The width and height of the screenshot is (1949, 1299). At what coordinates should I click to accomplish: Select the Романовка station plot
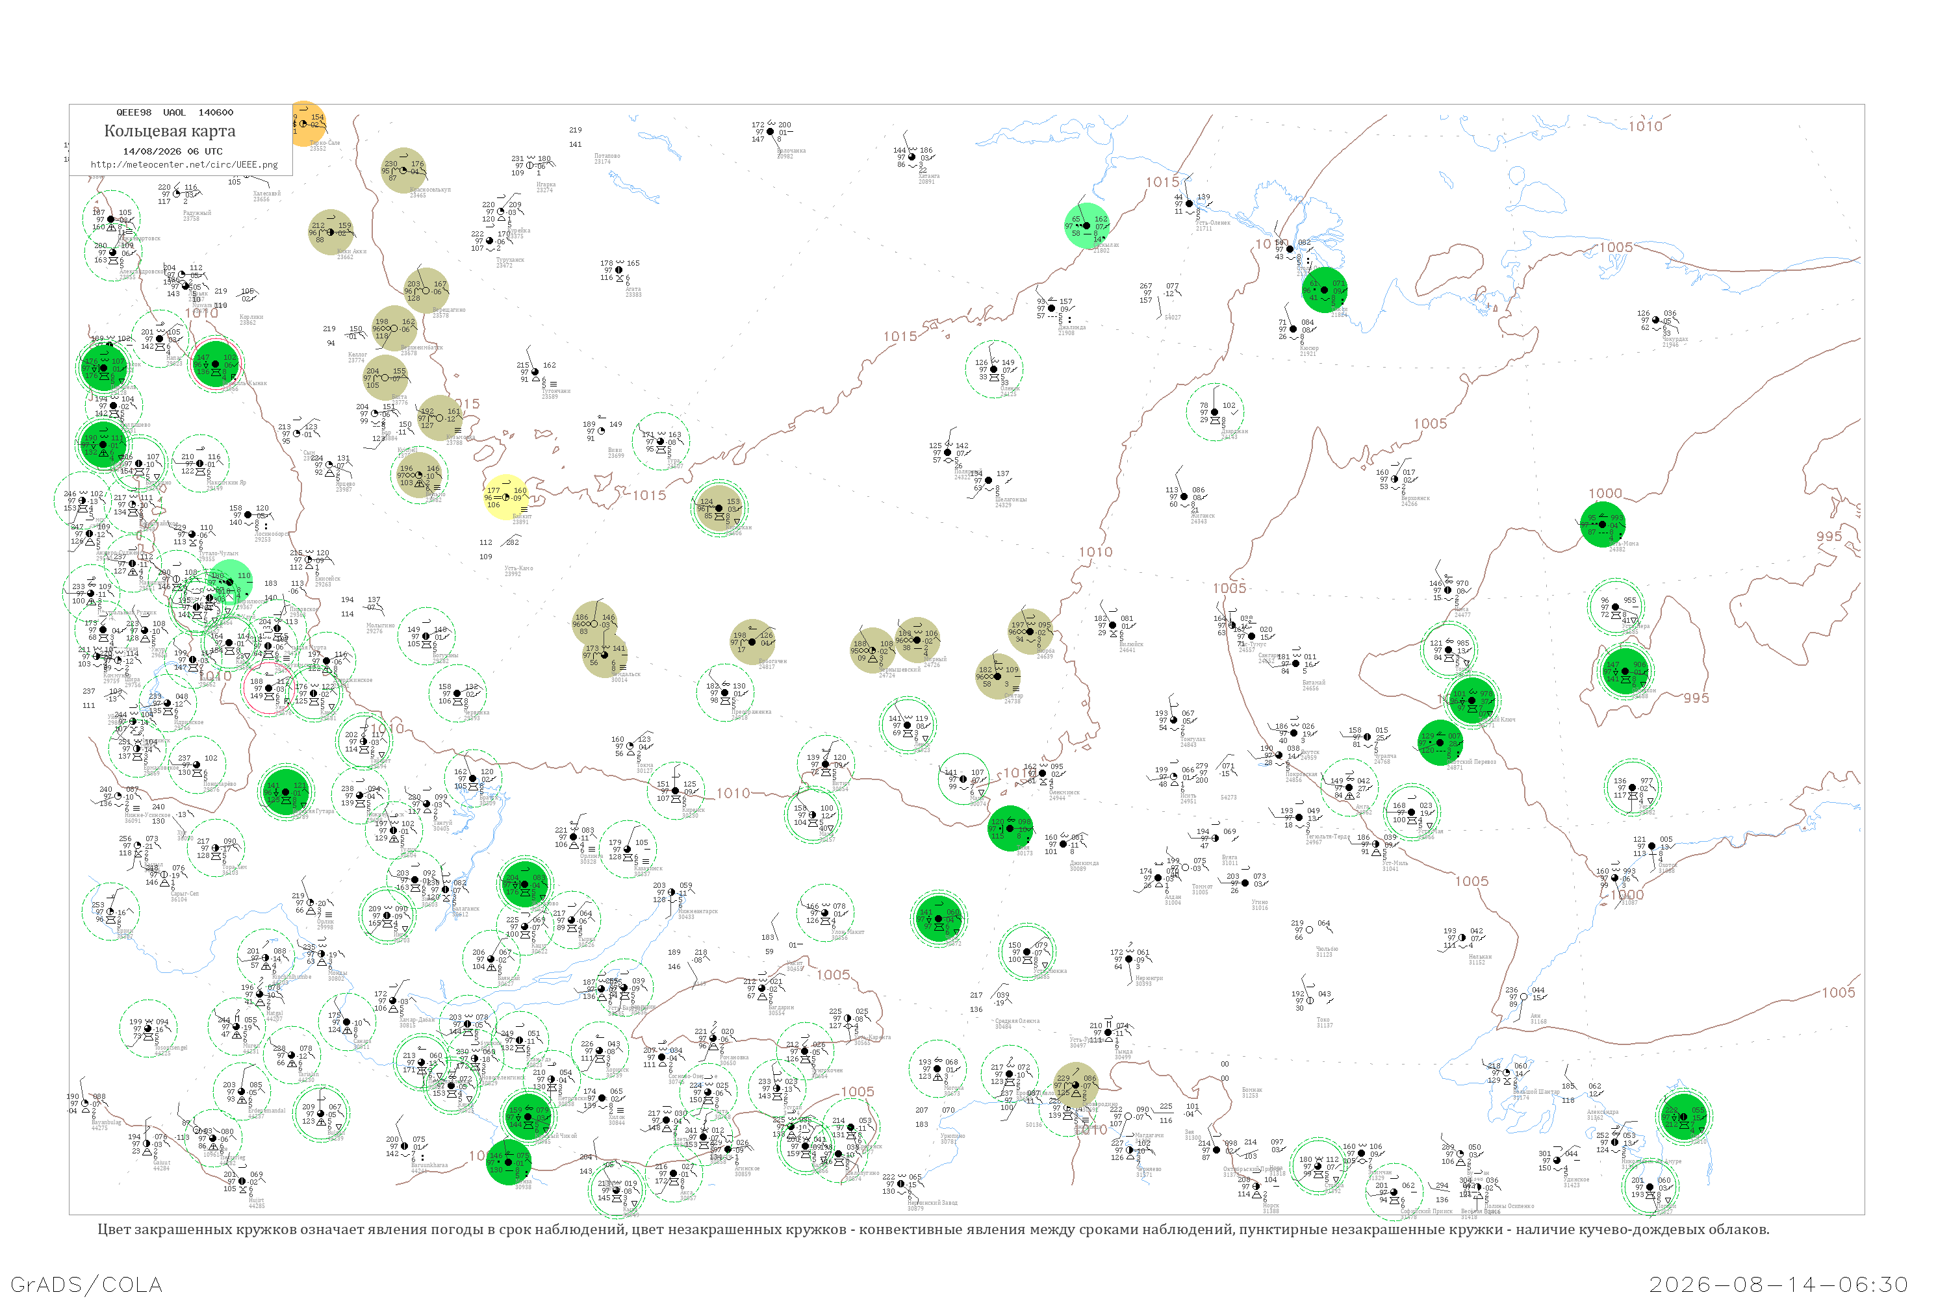[713, 1039]
